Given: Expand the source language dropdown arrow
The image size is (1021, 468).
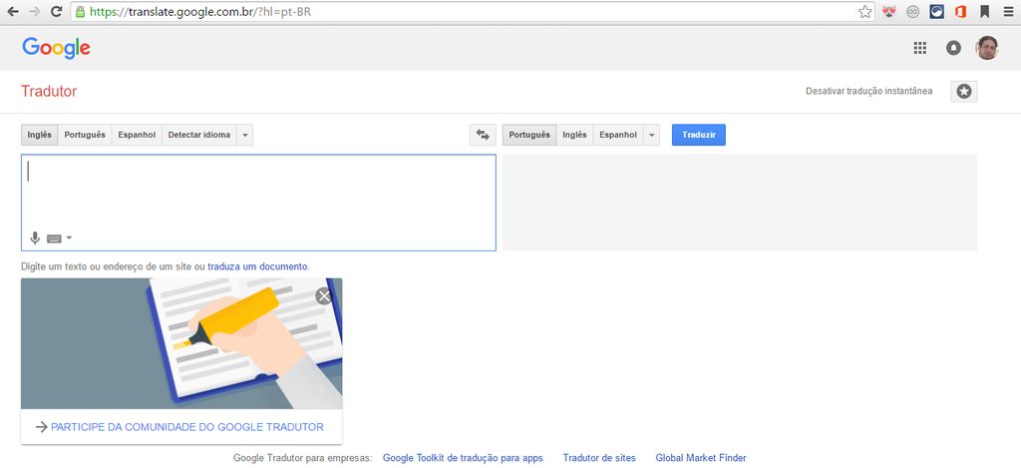Looking at the screenshot, I should [245, 135].
